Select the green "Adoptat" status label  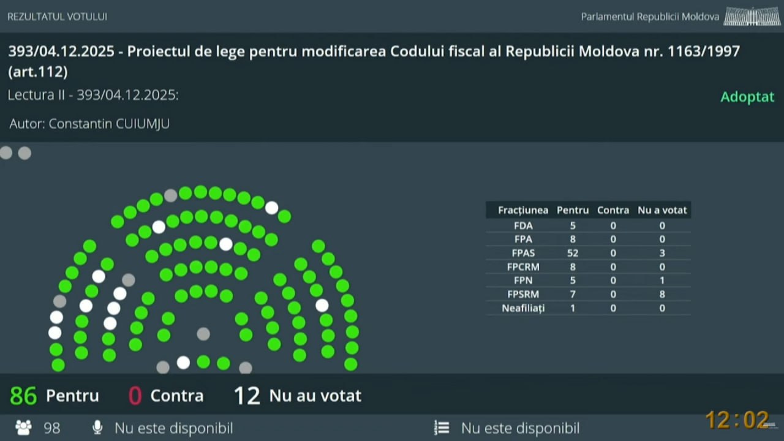747,97
